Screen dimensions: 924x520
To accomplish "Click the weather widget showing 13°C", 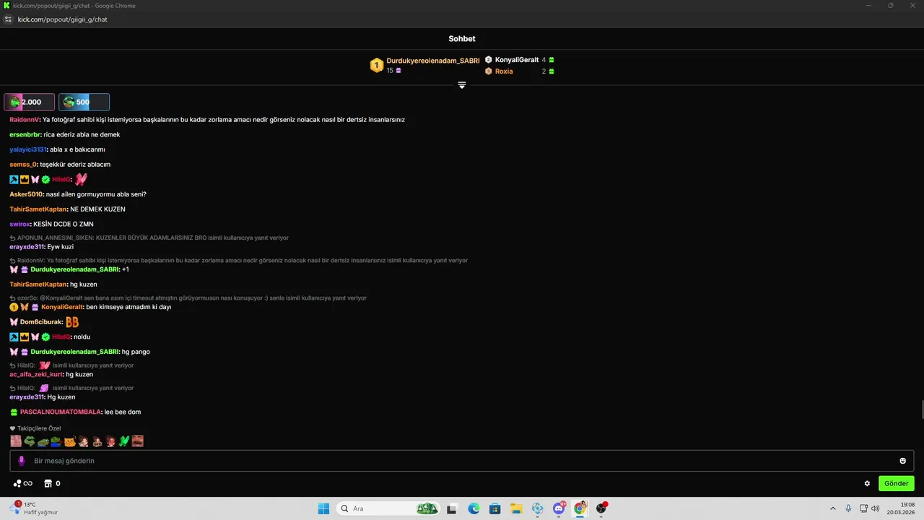I will [x=35, y=508].
